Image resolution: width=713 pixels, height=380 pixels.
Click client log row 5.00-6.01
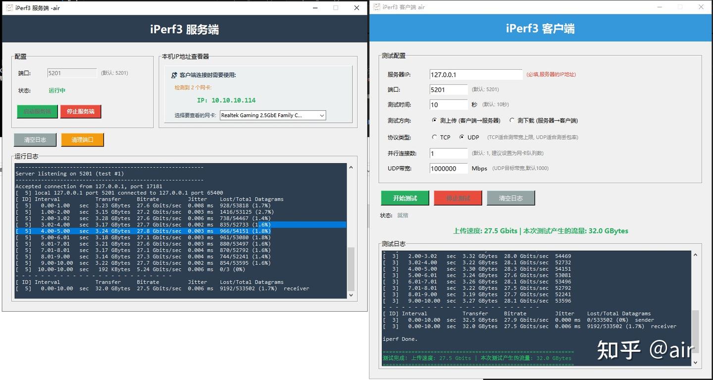(x=477, y=275)
